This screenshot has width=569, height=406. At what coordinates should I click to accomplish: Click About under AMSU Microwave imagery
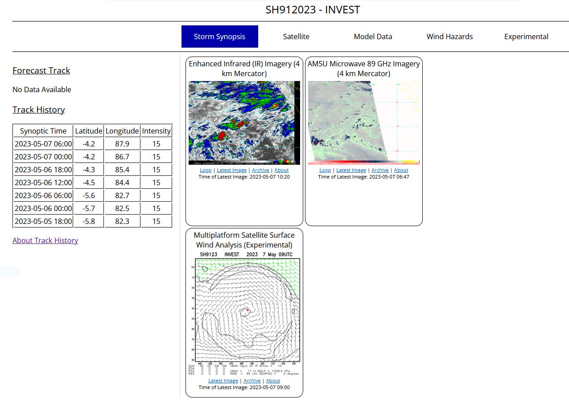(x=401, y=170)
